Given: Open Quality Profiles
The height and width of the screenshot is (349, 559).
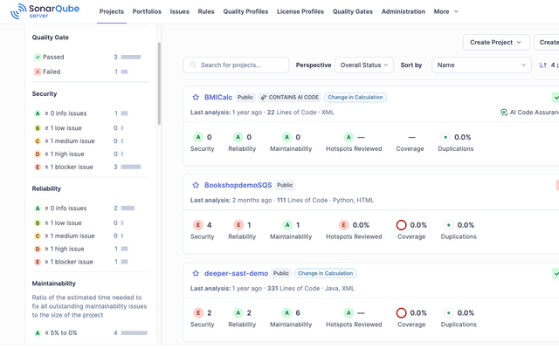Looking at the screenshot, I should coord(245,11).
